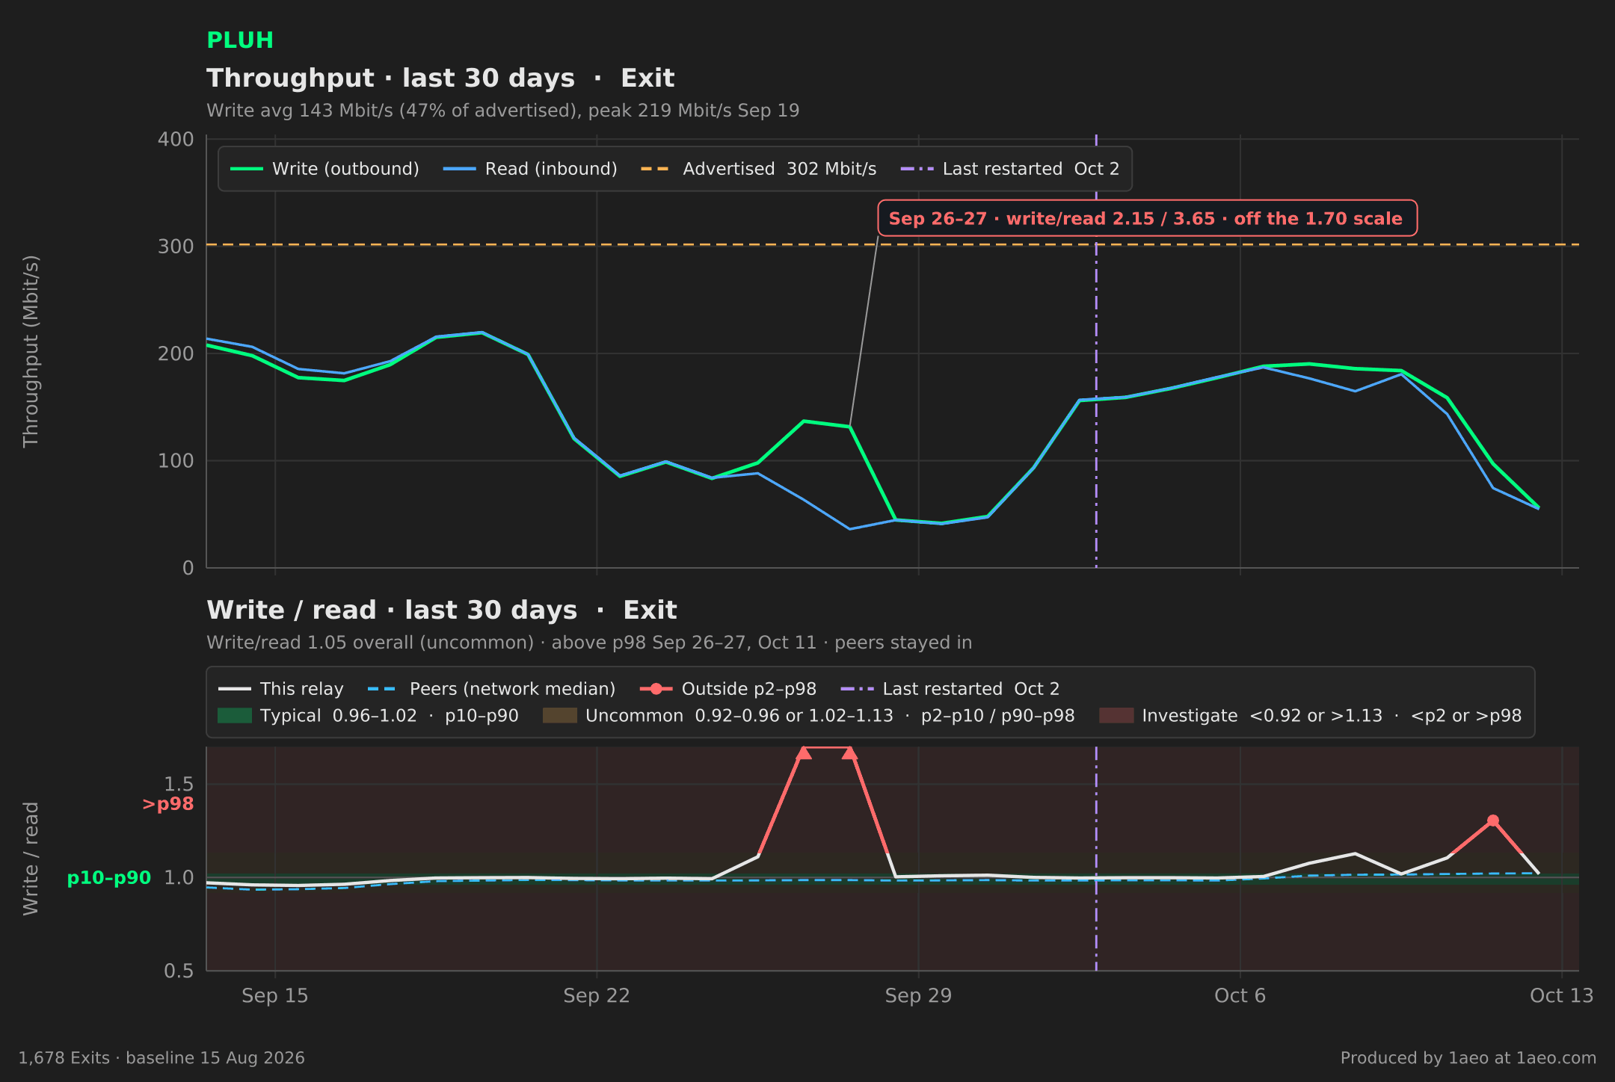Image resolution: width=1615 pixels, height=1082 pixels.
Task: Click the 300 y-axis tick label
Action: pyautogui.click(x=176, y=247)
